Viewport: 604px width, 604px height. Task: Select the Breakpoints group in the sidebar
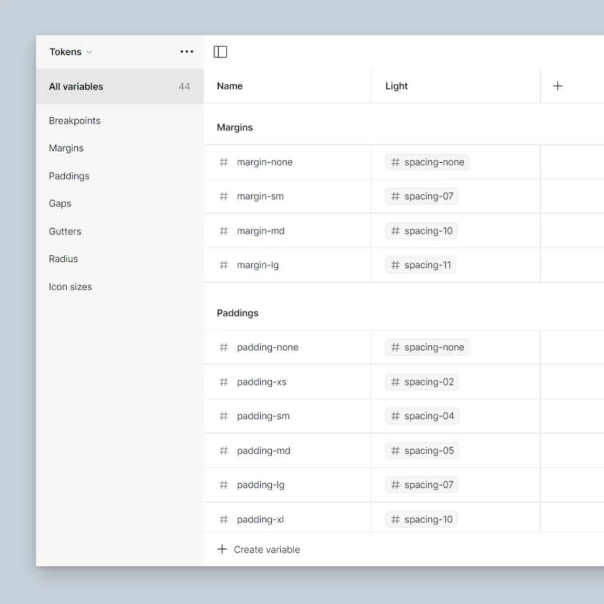pyautogui.click(x=74, y=120)
